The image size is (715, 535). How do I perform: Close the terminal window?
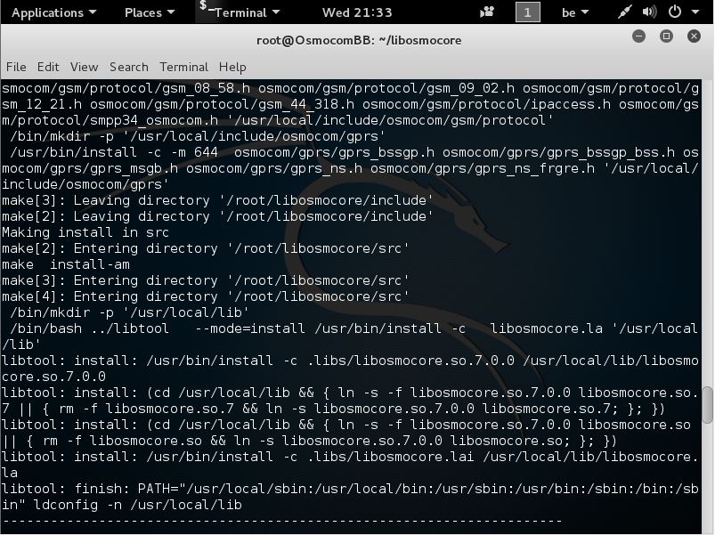click(x=694, y=36)
